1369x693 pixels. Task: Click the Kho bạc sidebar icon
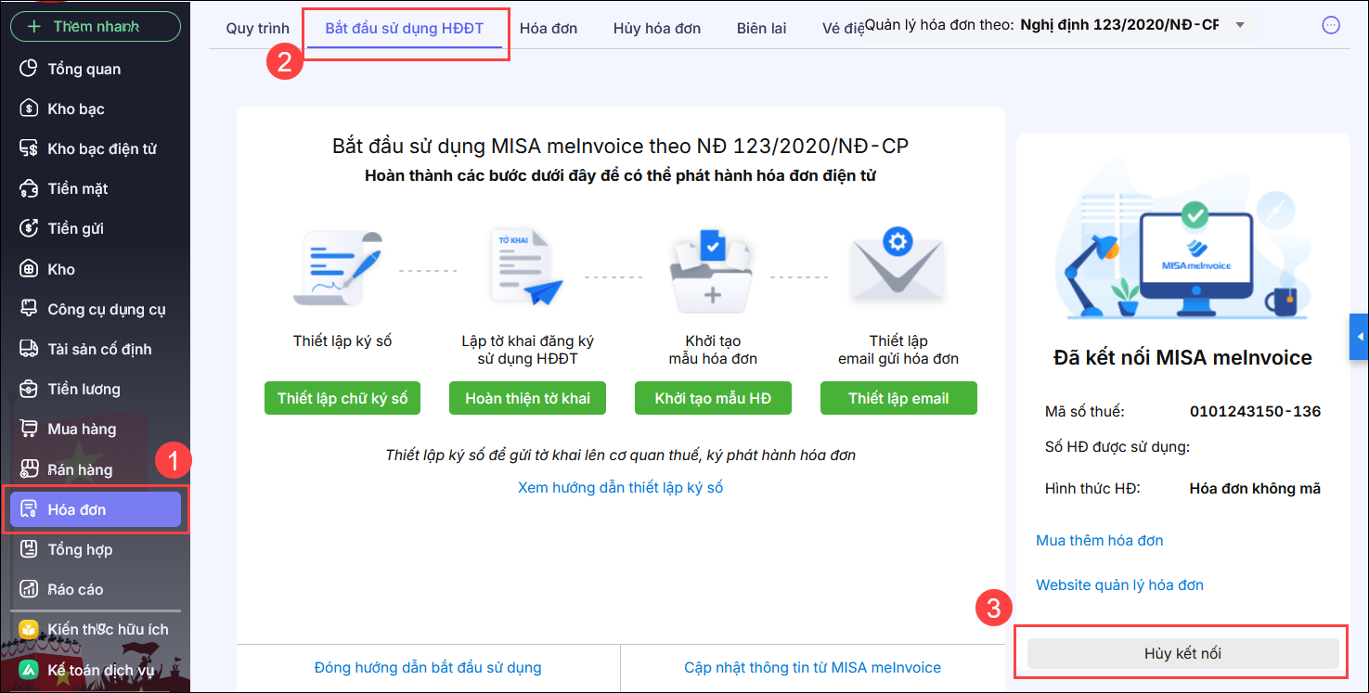pos(30,109)
